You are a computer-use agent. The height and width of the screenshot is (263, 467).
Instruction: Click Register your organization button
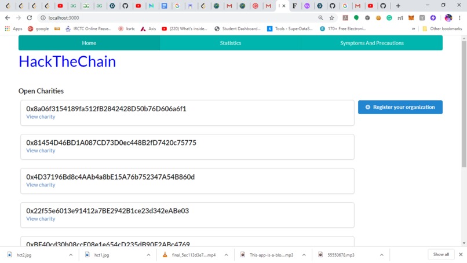pos(400,107)
